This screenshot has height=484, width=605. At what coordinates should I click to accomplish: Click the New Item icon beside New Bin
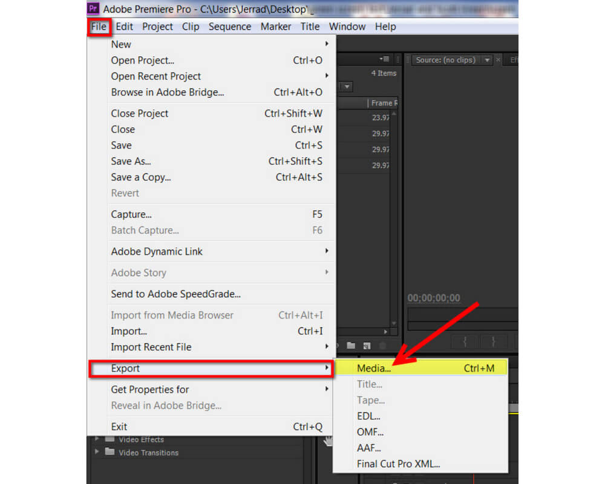click(367, 346)
